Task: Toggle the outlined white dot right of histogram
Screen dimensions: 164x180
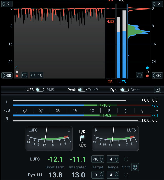Action: 147,72
